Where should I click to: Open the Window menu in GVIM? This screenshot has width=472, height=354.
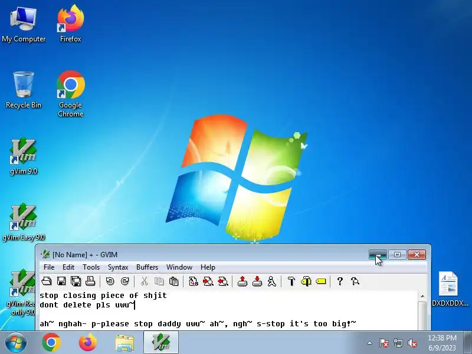pos(179,267)
